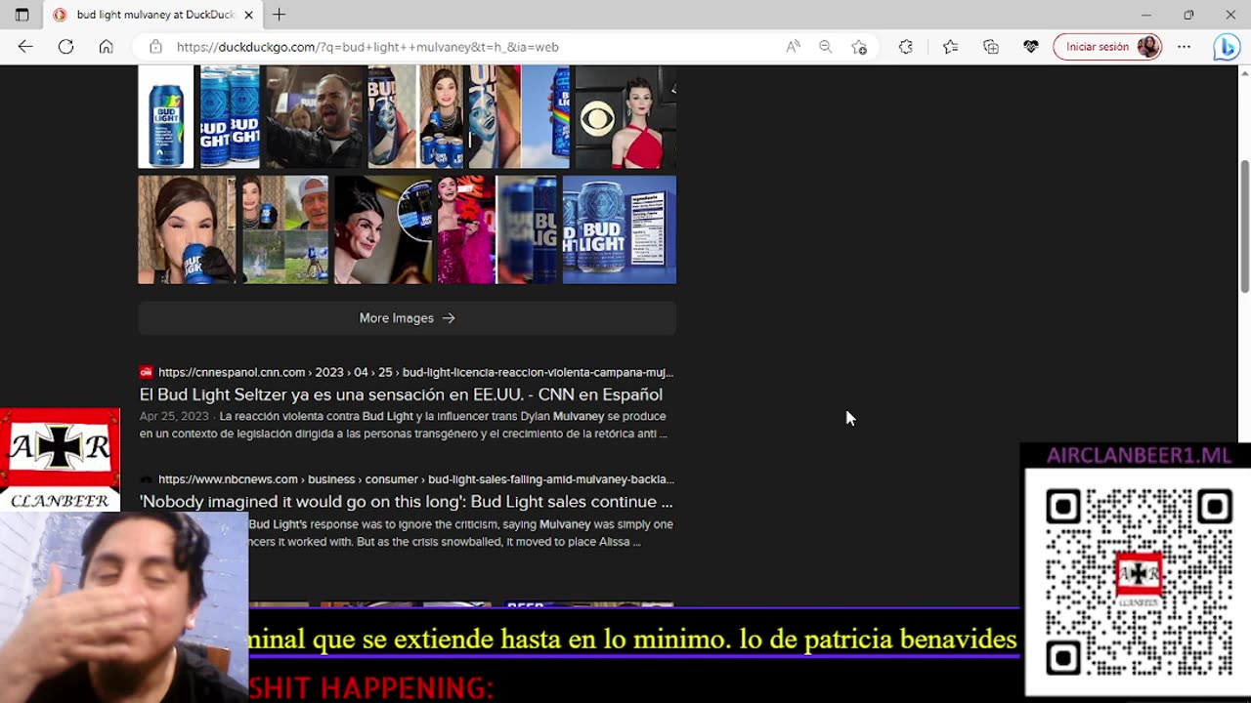Screen dimensions: 1251x703
Task: Open Browser essentials heart icon
Action: pos(1031,47)
